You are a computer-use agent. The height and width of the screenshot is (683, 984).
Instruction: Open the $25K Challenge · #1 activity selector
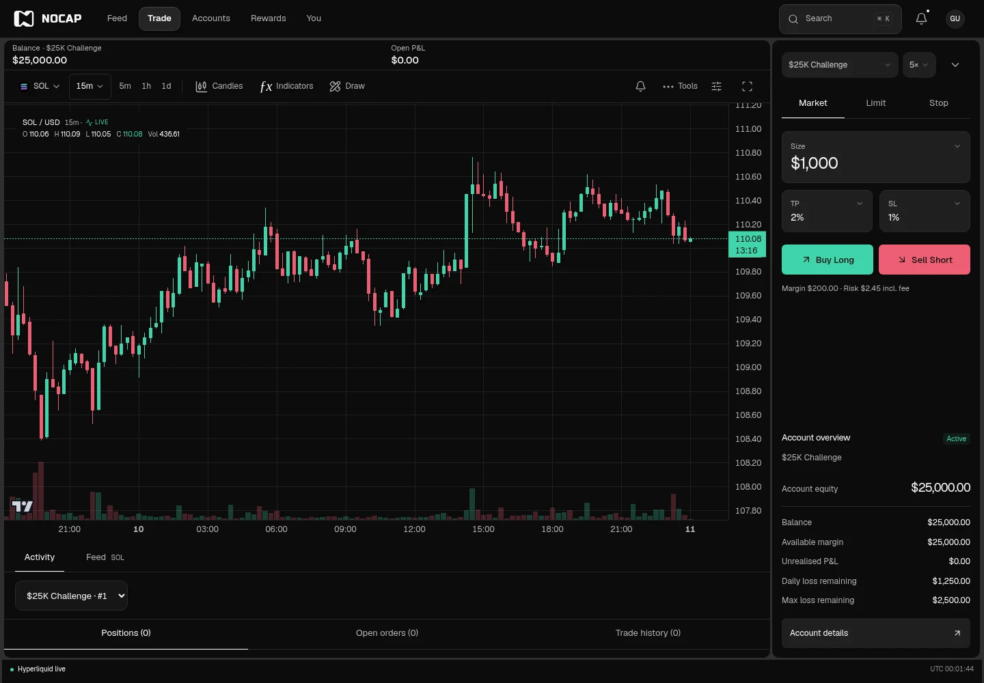pyautogui.click(x=71, y=596)
